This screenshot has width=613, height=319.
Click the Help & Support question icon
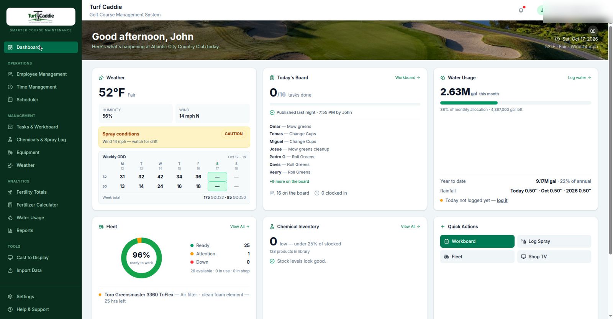click(x=10, y=309)
